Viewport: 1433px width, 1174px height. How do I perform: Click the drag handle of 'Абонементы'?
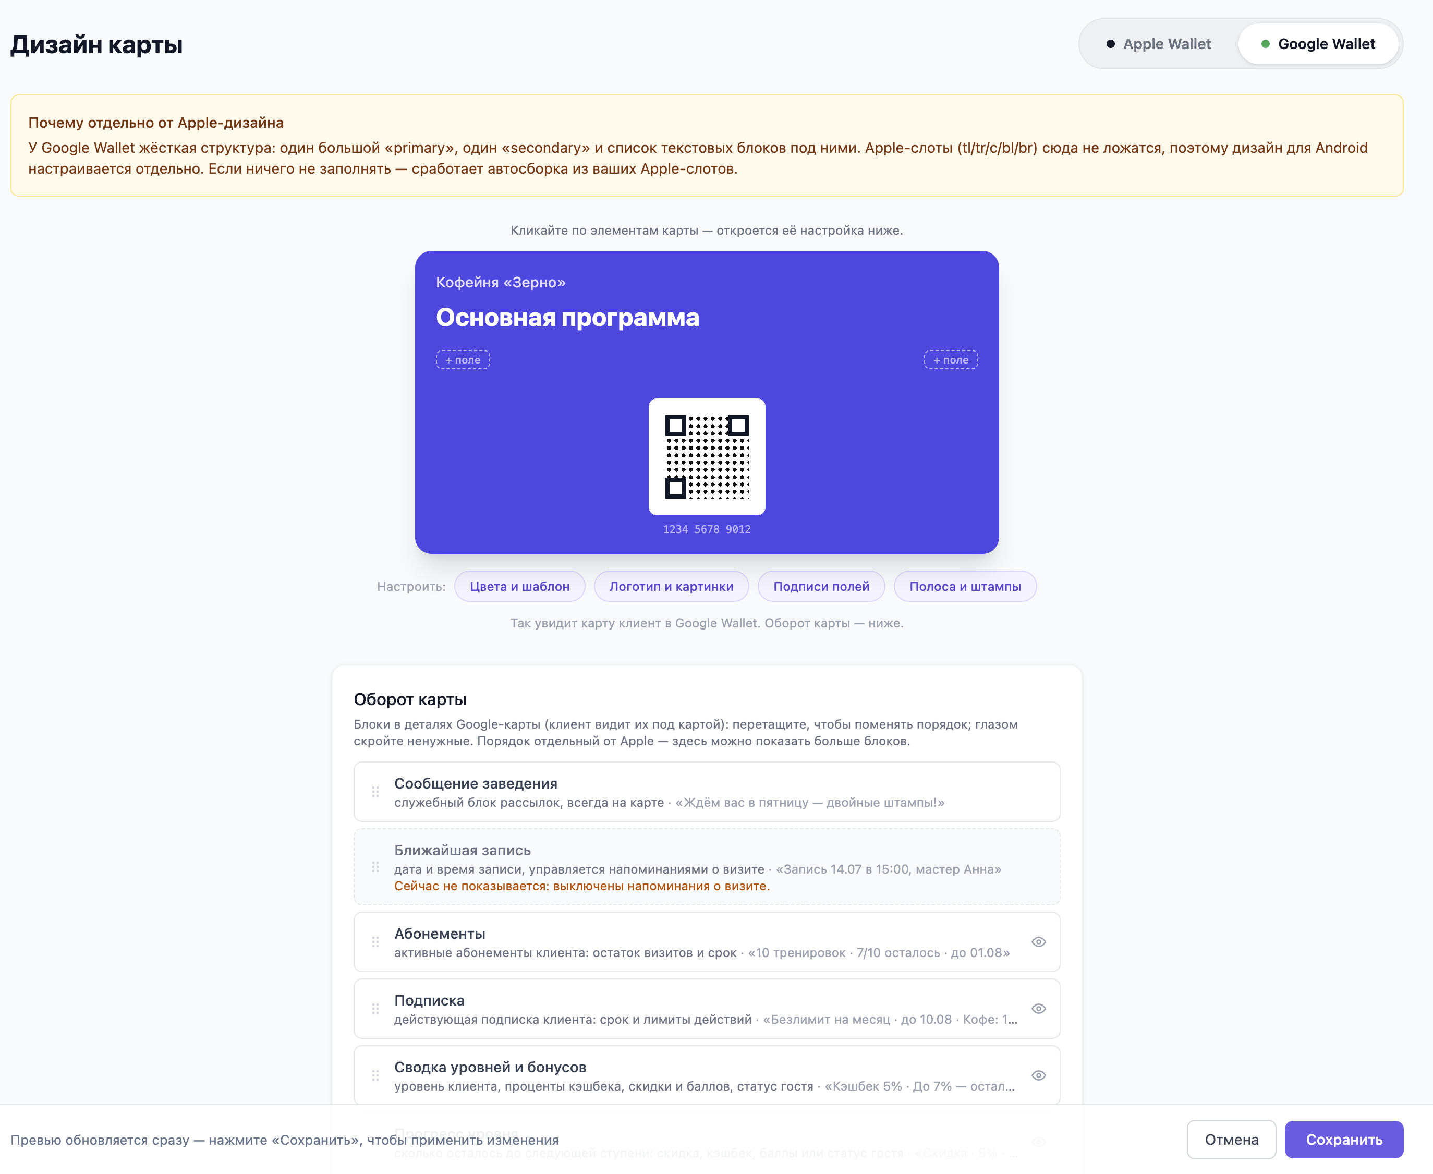(x=375, y=942)
